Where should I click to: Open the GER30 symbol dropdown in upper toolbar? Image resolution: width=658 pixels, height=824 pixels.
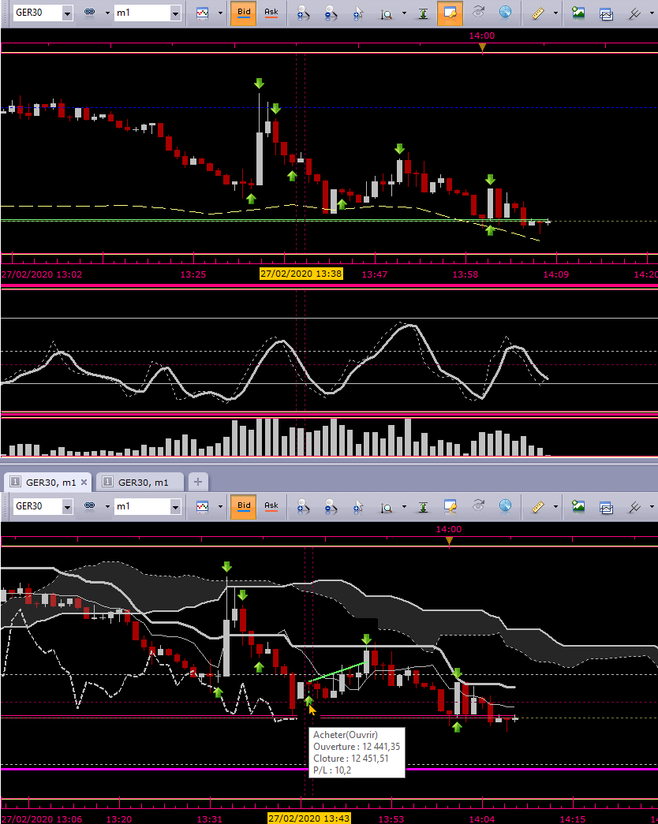67,13
